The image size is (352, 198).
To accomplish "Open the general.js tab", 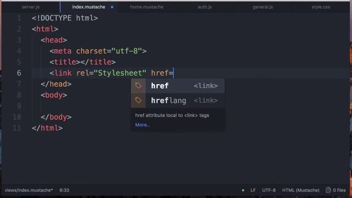I will coord(263,7).
